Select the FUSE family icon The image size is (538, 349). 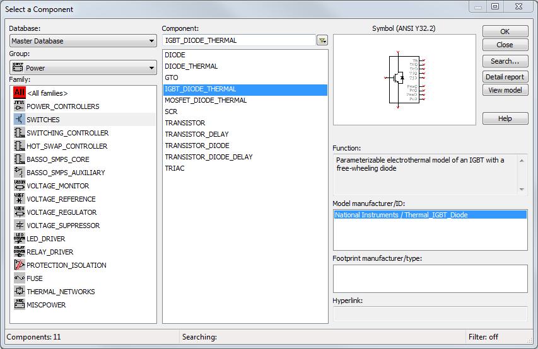click(x=19, y=278)
